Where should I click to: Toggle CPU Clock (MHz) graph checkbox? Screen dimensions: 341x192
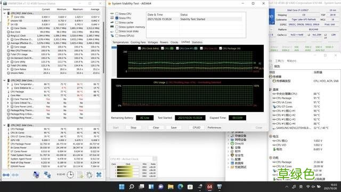coord(140,49)
